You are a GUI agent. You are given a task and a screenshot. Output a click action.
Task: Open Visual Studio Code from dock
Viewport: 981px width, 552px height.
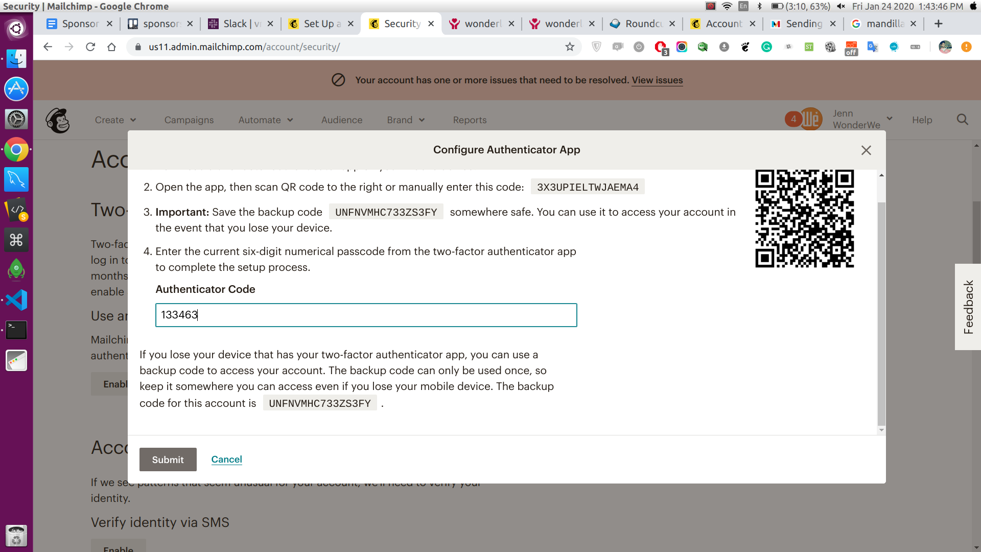[16, 300]
